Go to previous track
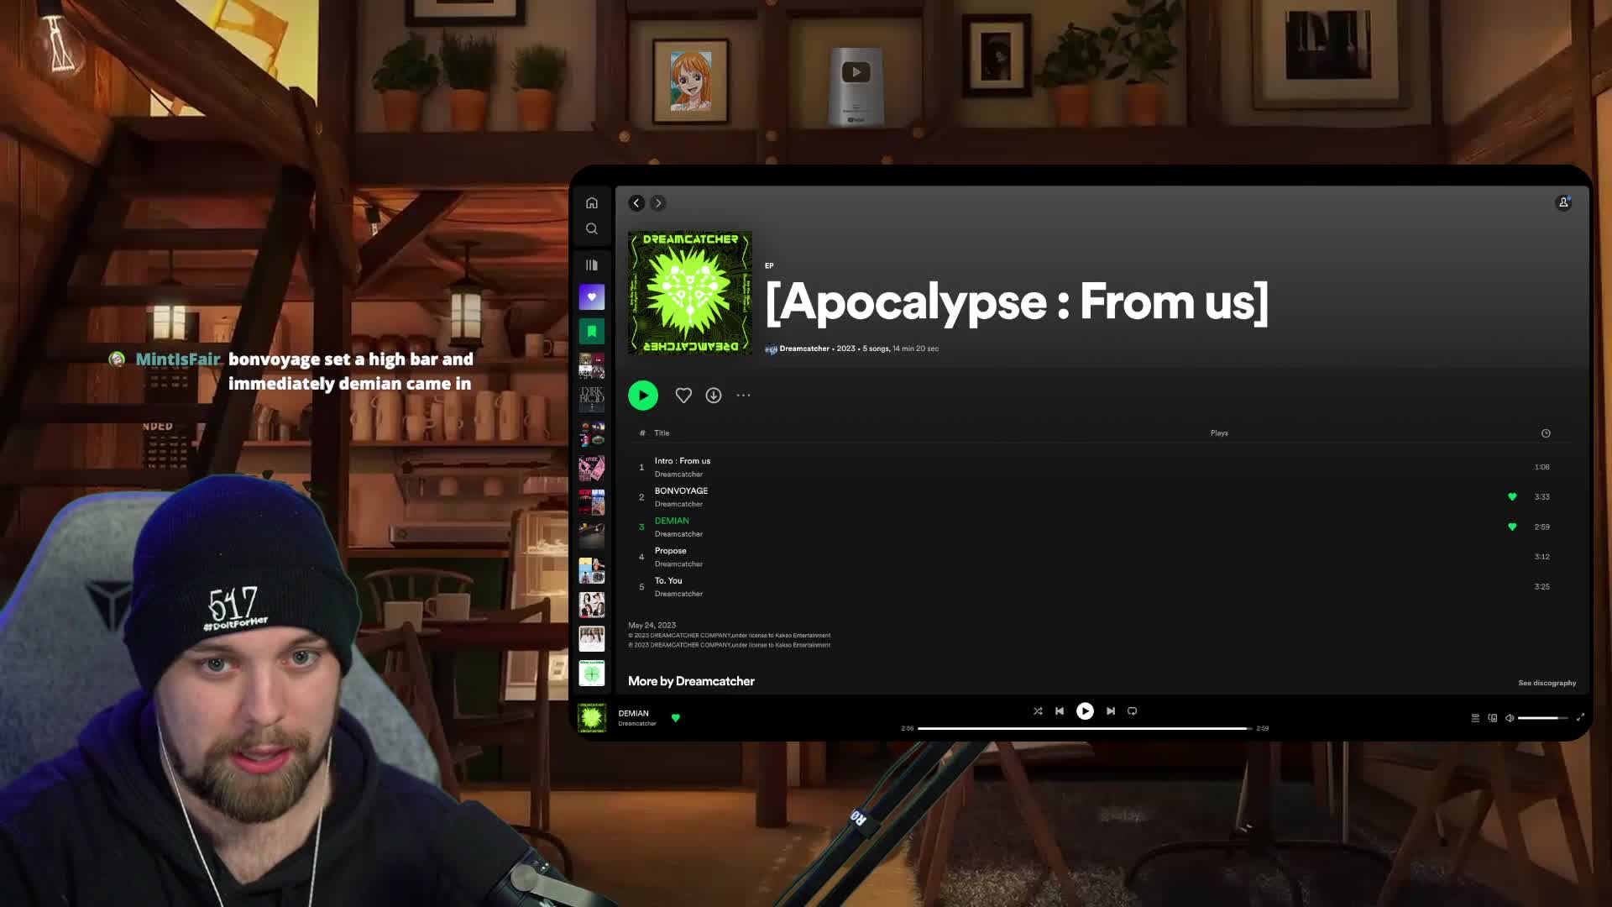This screenshot has height=907, width=1612. pos(1060,711)
